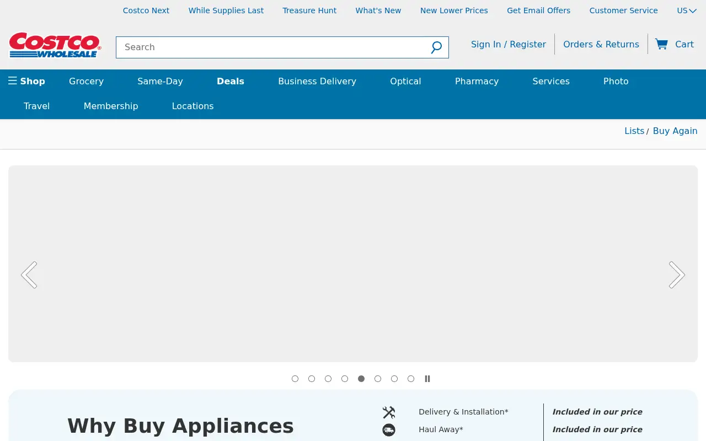Click the magnifying glass search icon
Viewport: 706px width, 441px height.
pos(436,47)
